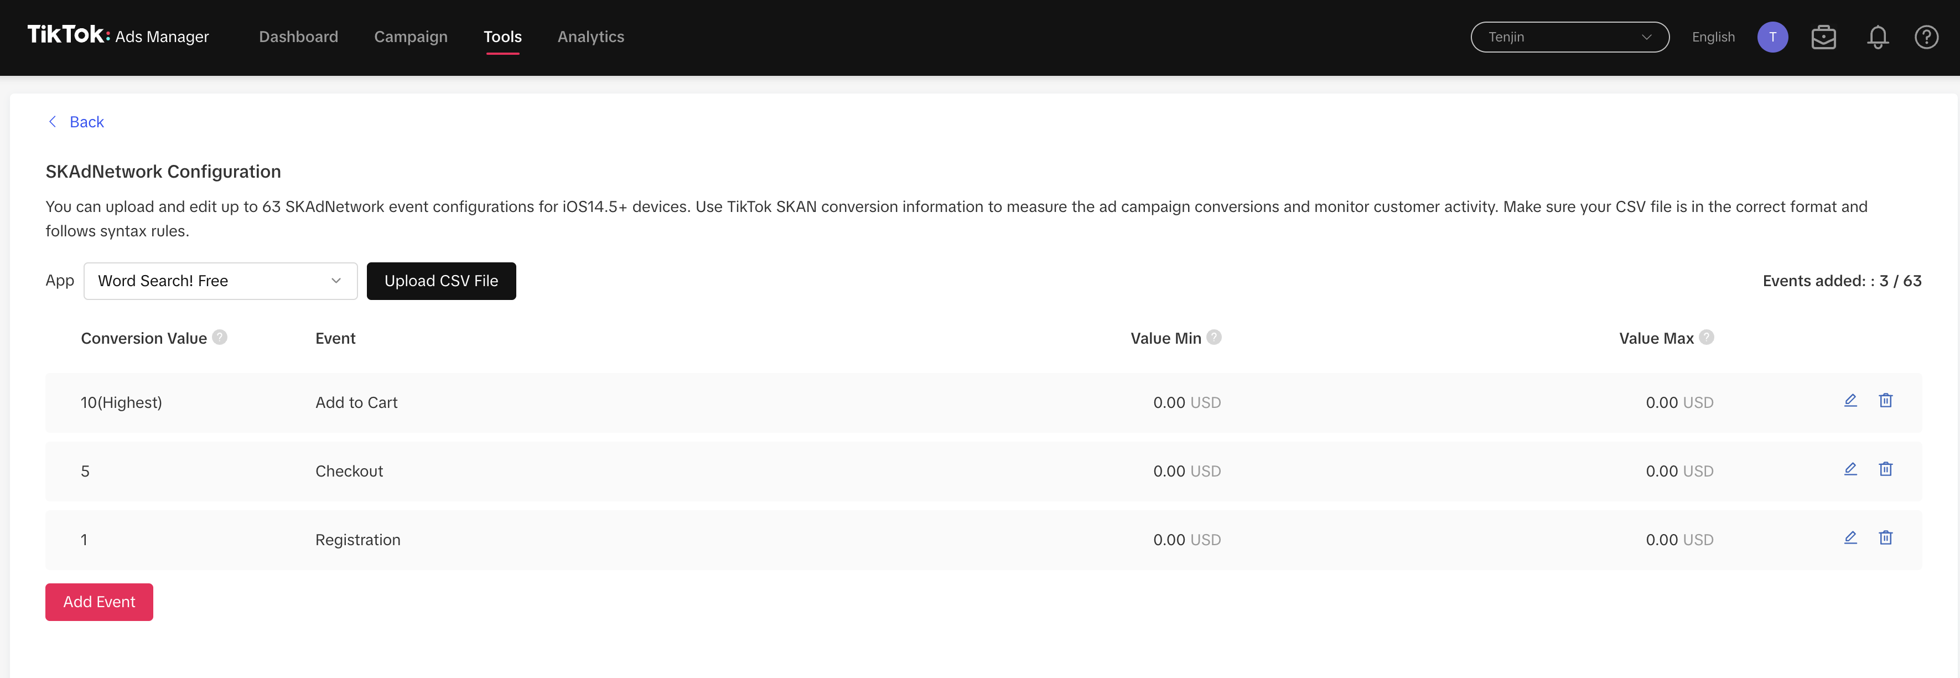Show Value Min help tooltip icon
The image size is (1960, 678).
coord(1214,337)
